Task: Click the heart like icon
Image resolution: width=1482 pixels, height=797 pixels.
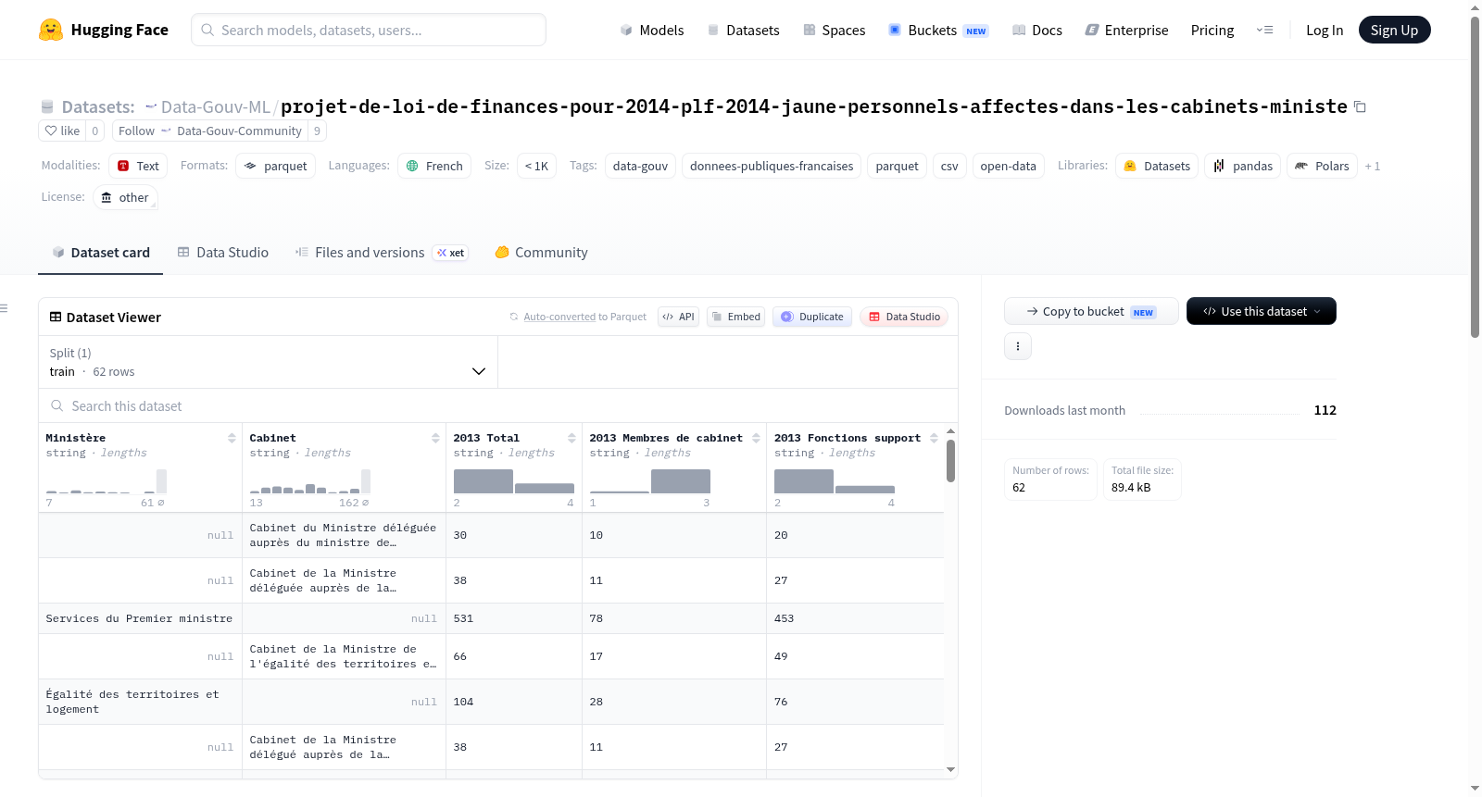Action: 52,131
